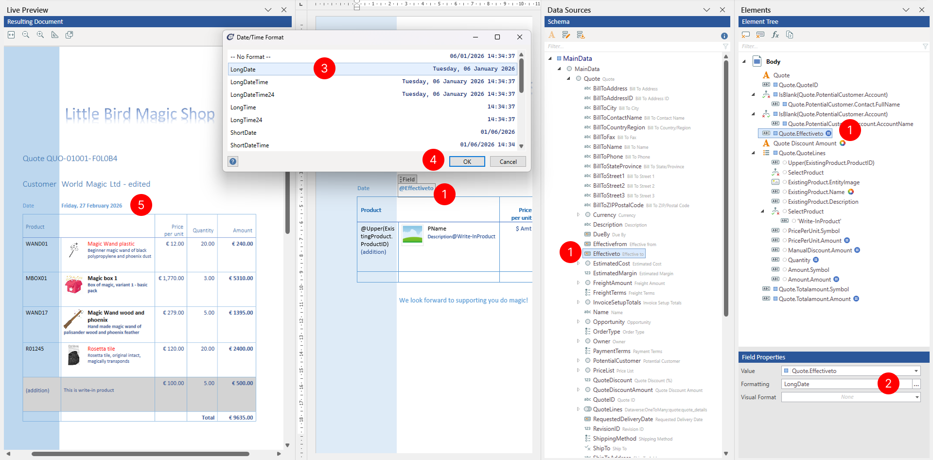Click the plus badge next to PricePerUnit.Amount

[x=847, y=240]
